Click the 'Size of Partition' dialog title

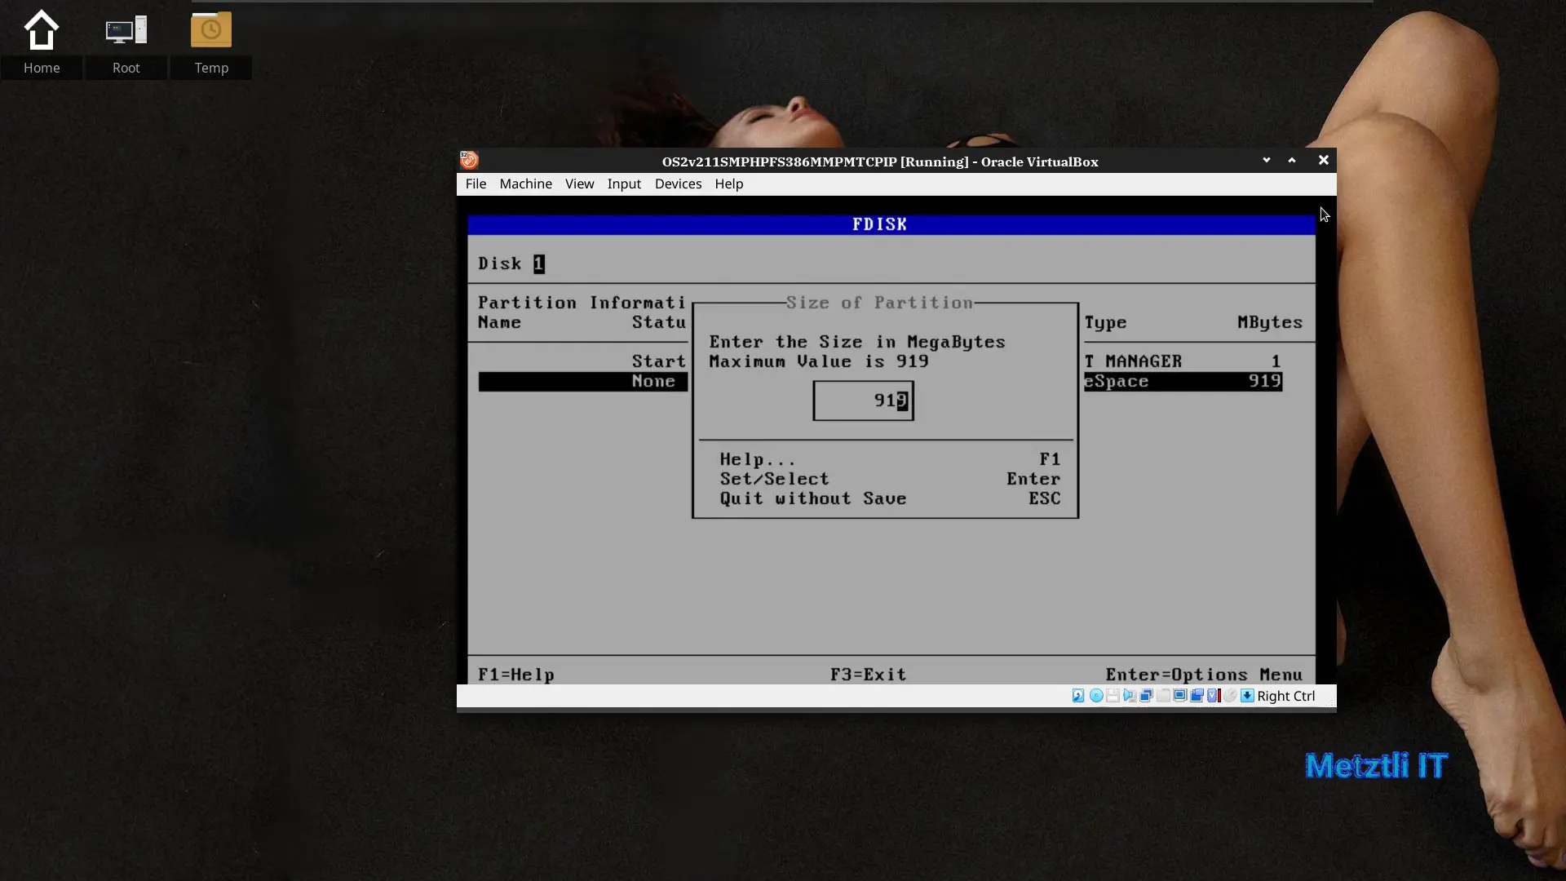879,303
